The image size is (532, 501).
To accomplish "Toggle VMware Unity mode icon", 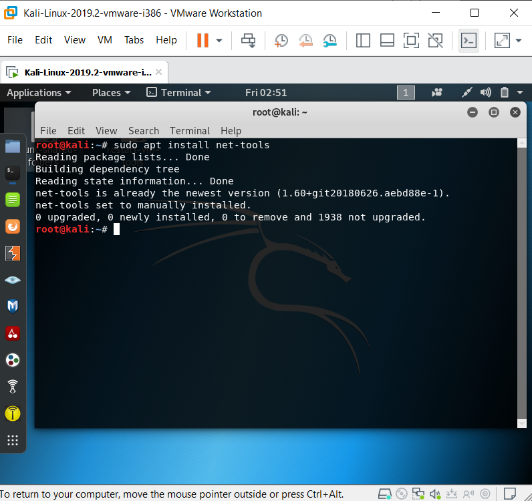I will [x=435, y=40].
